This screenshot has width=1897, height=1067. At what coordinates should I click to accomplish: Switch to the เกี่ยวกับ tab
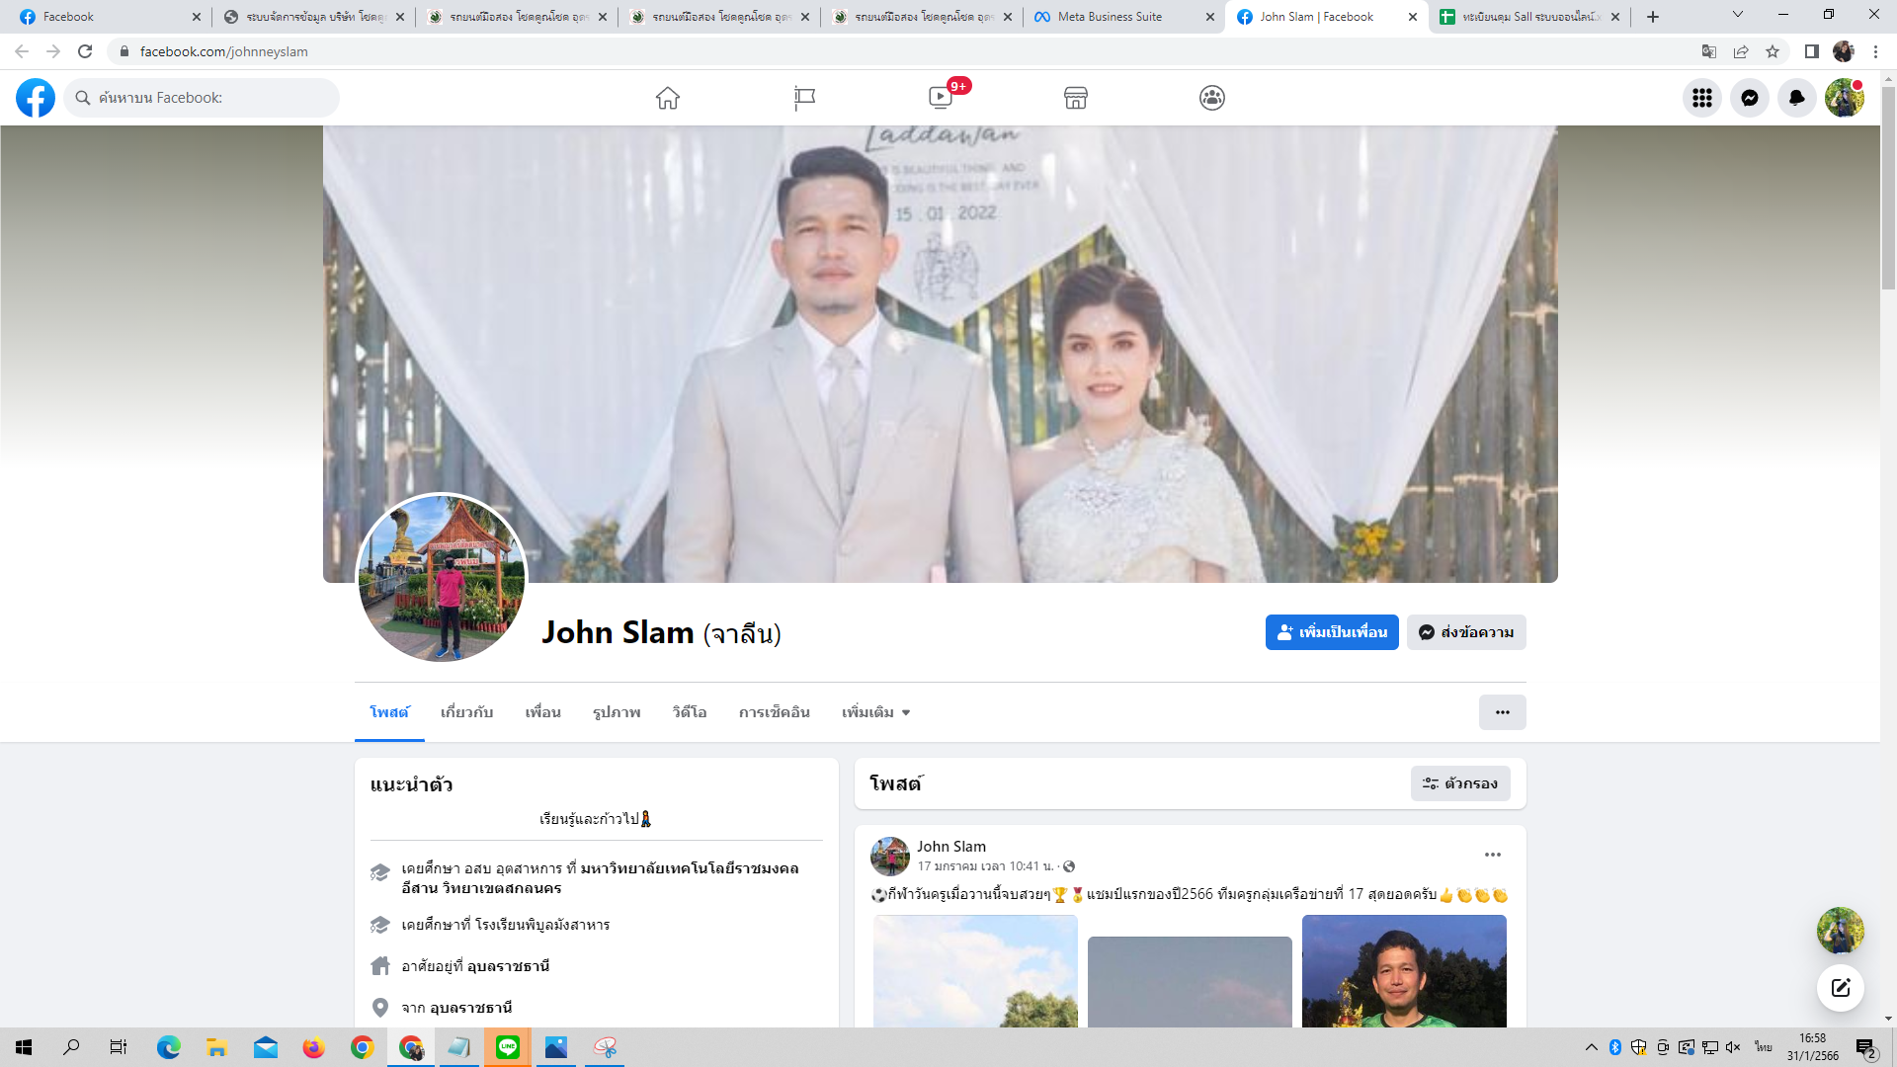[466, 712]
